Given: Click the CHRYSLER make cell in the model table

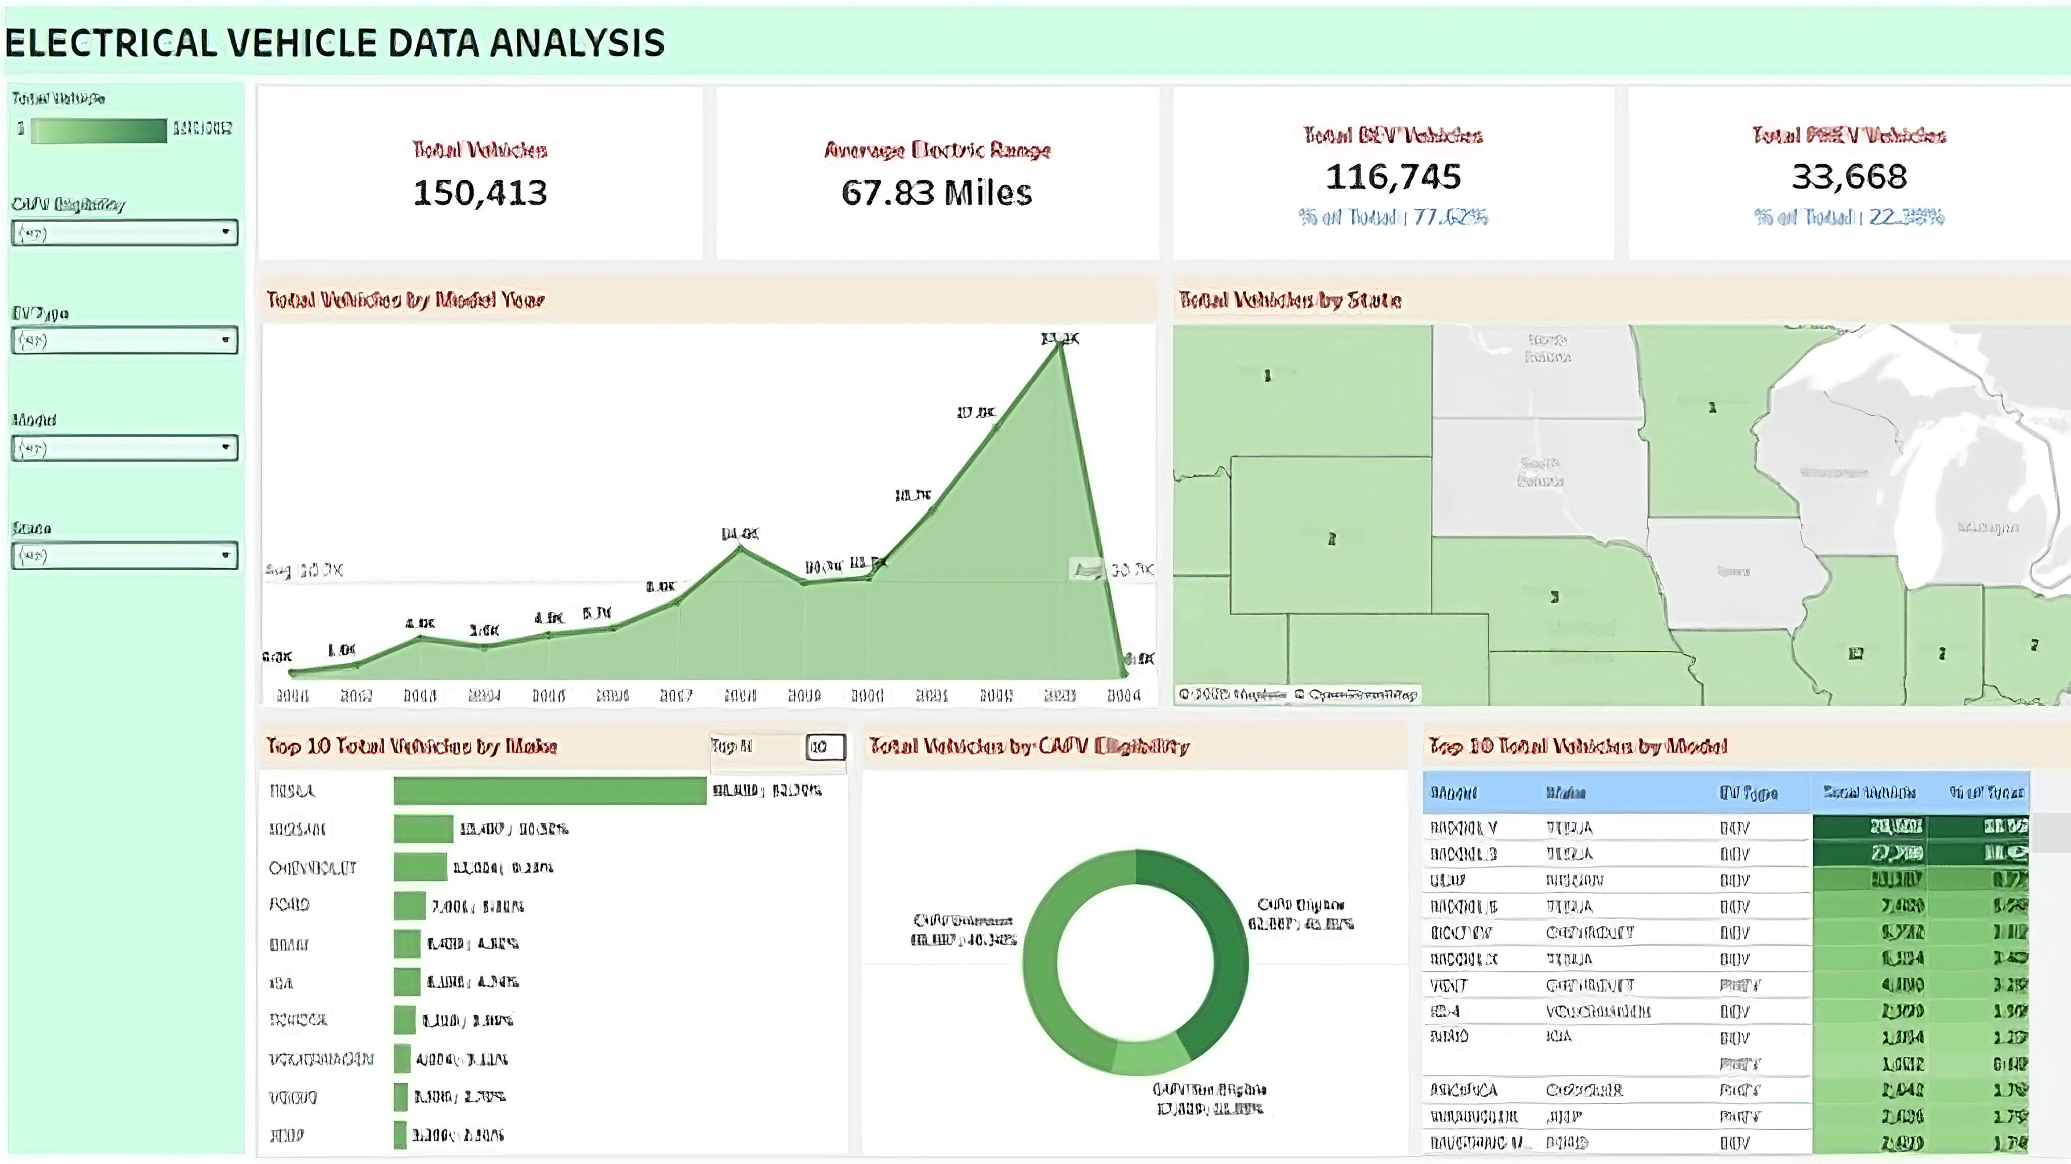Looking at the screenshot, I should pos(1584,1090).
